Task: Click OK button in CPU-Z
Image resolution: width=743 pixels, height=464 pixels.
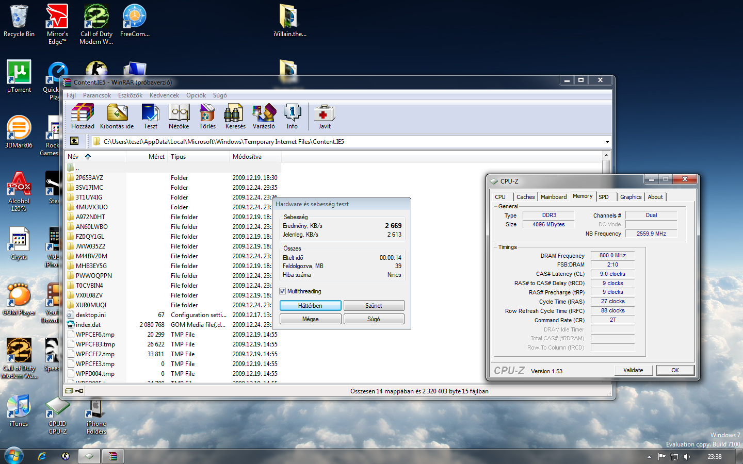Action: pyautogui.click(x=675, y=370)
